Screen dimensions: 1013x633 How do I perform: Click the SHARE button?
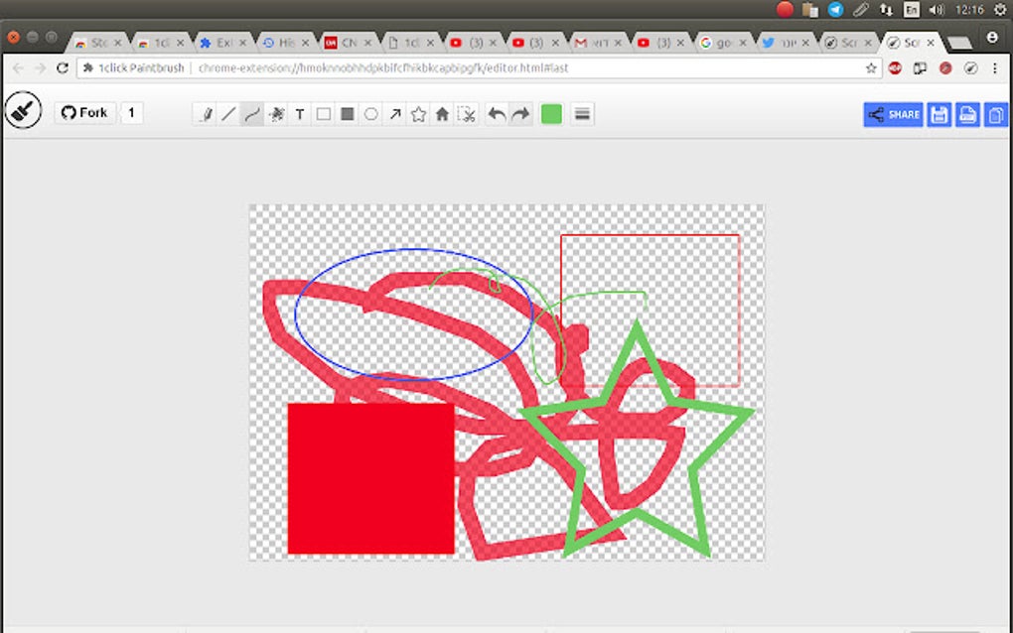(x=893, y=114)
